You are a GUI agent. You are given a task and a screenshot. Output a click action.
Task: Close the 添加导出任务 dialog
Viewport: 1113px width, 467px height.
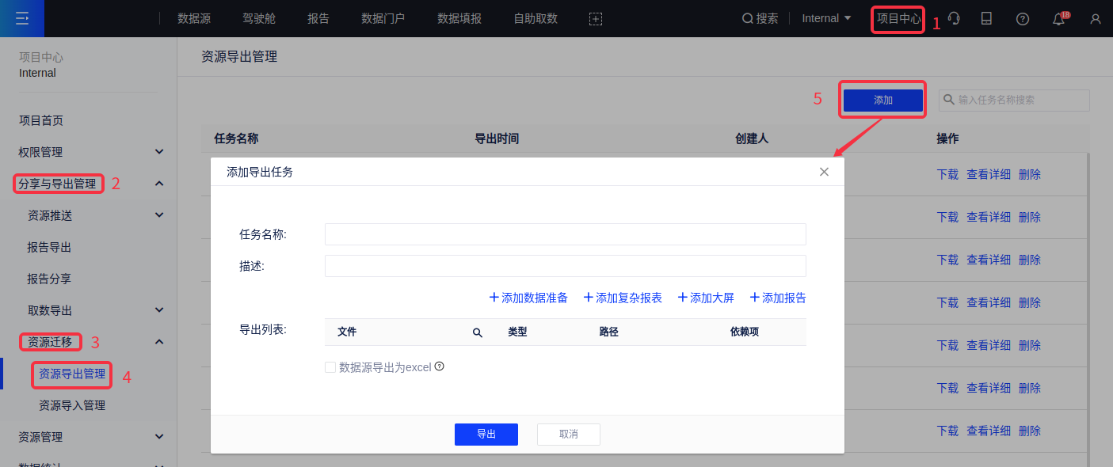click(x=824, y=172)
